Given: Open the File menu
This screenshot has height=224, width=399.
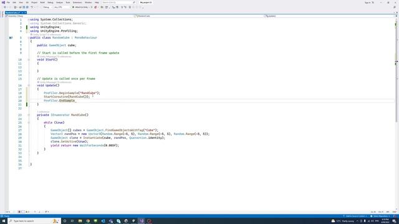Looking at the screenshot, I should click(x=8, y=2).
